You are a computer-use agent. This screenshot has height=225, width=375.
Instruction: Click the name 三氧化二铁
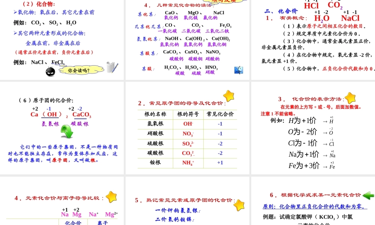tap(217, 31)
